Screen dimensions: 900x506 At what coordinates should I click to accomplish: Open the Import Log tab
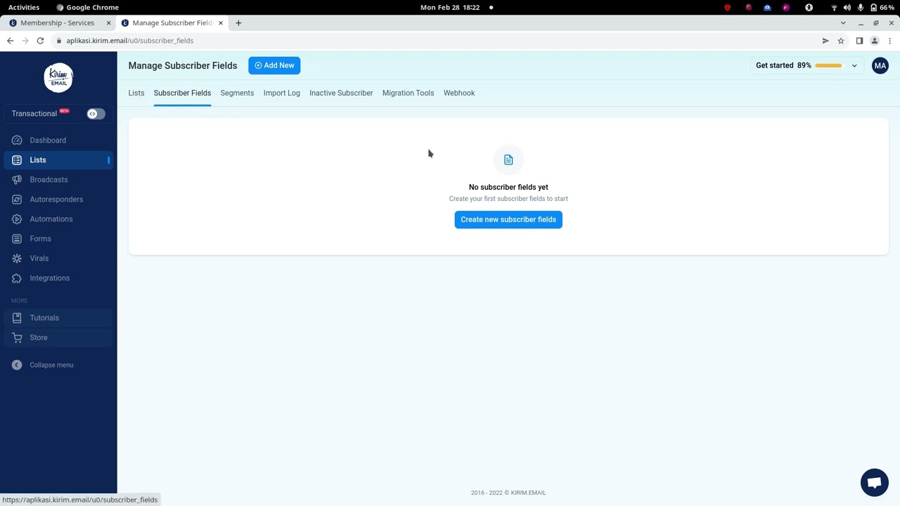(x=282, y=93)
